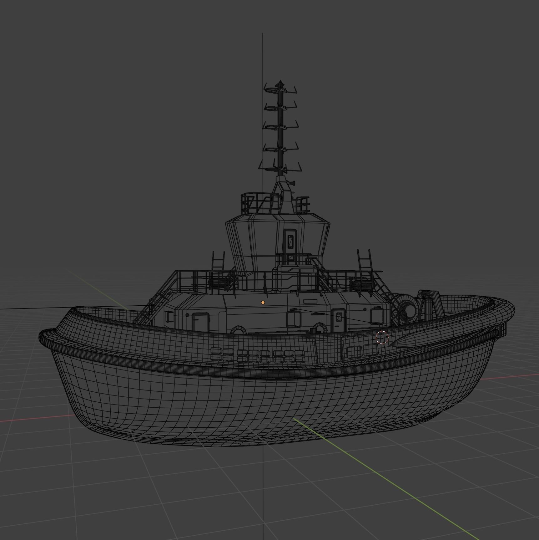Click the 3D cursor circle on the bulwark

point(382,338)
